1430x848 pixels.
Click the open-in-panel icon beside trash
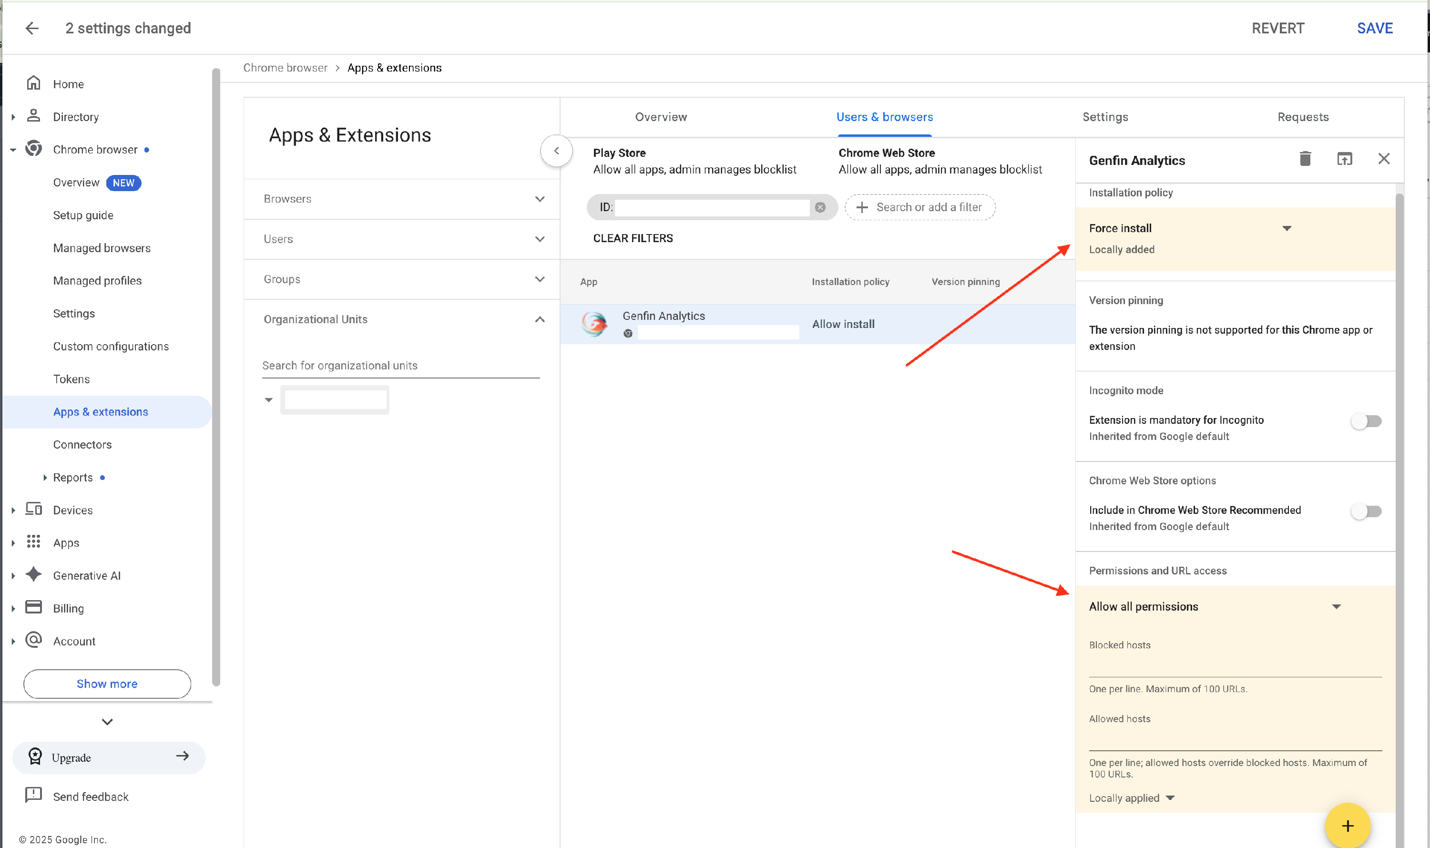coord(1344,159)
